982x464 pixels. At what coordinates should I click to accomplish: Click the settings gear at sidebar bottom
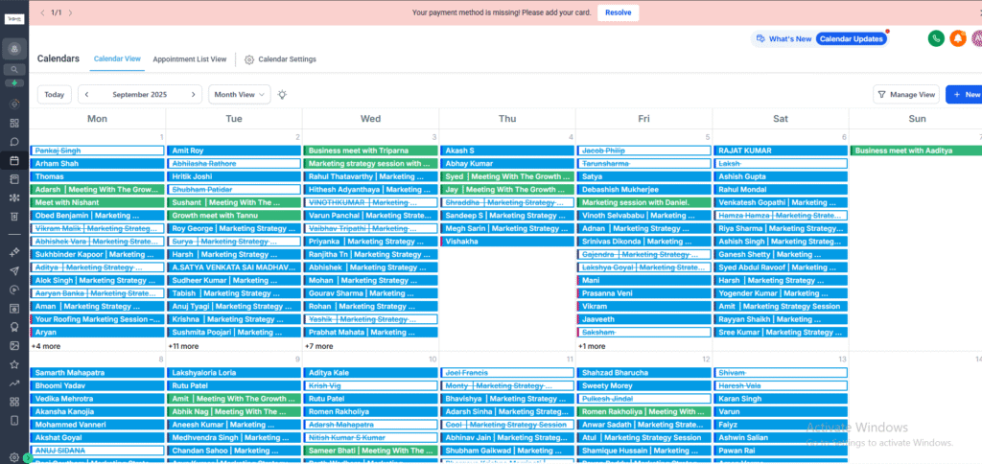tap(13, 456)
